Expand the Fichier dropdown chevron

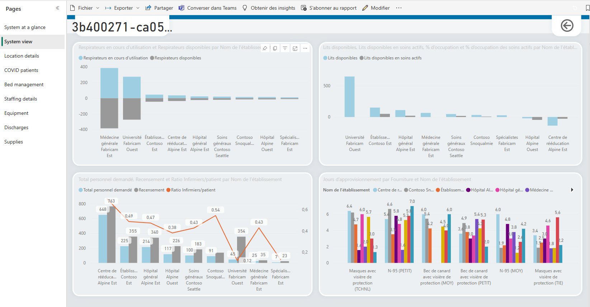tap(98, 8)
